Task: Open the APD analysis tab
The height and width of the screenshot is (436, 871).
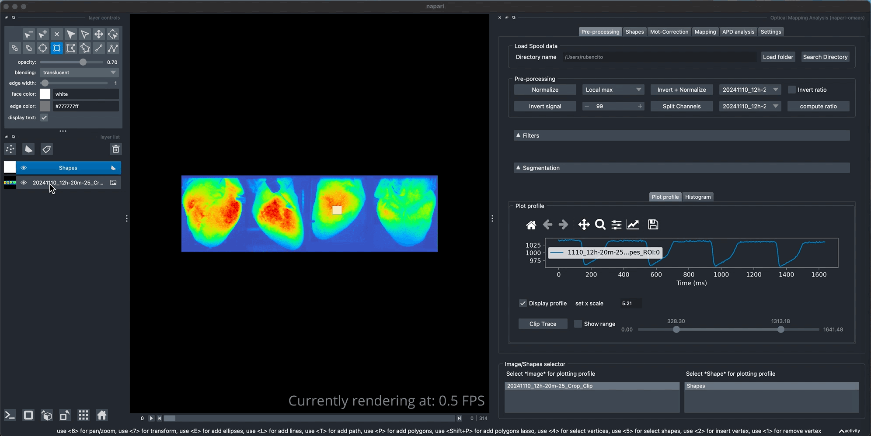Action: [738, 32]
